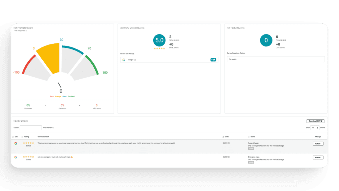
Task: Click the Download CSV button
Action: tap(315, 121)
